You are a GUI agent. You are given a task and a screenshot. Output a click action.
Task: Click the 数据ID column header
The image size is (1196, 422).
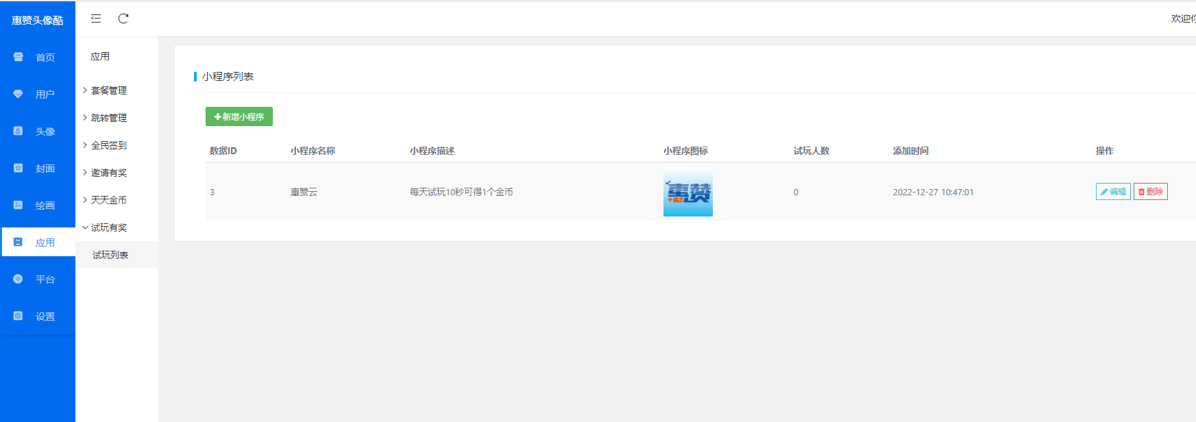pyautogui.click(x=223, y=151)
